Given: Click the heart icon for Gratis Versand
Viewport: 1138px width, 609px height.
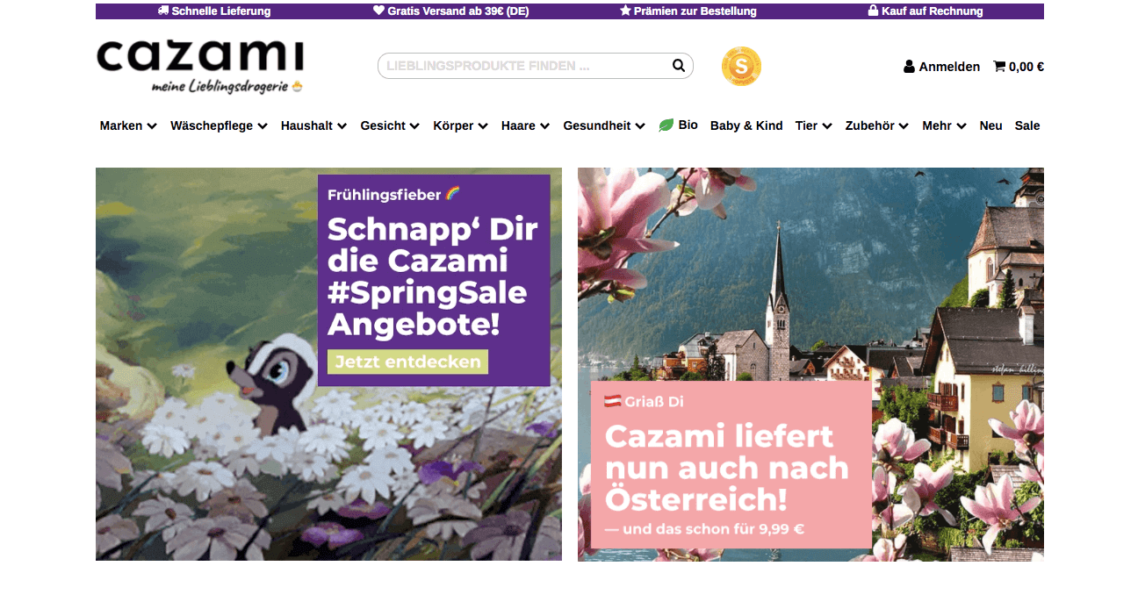Looking at the screenshot, I should click(378, 11).
